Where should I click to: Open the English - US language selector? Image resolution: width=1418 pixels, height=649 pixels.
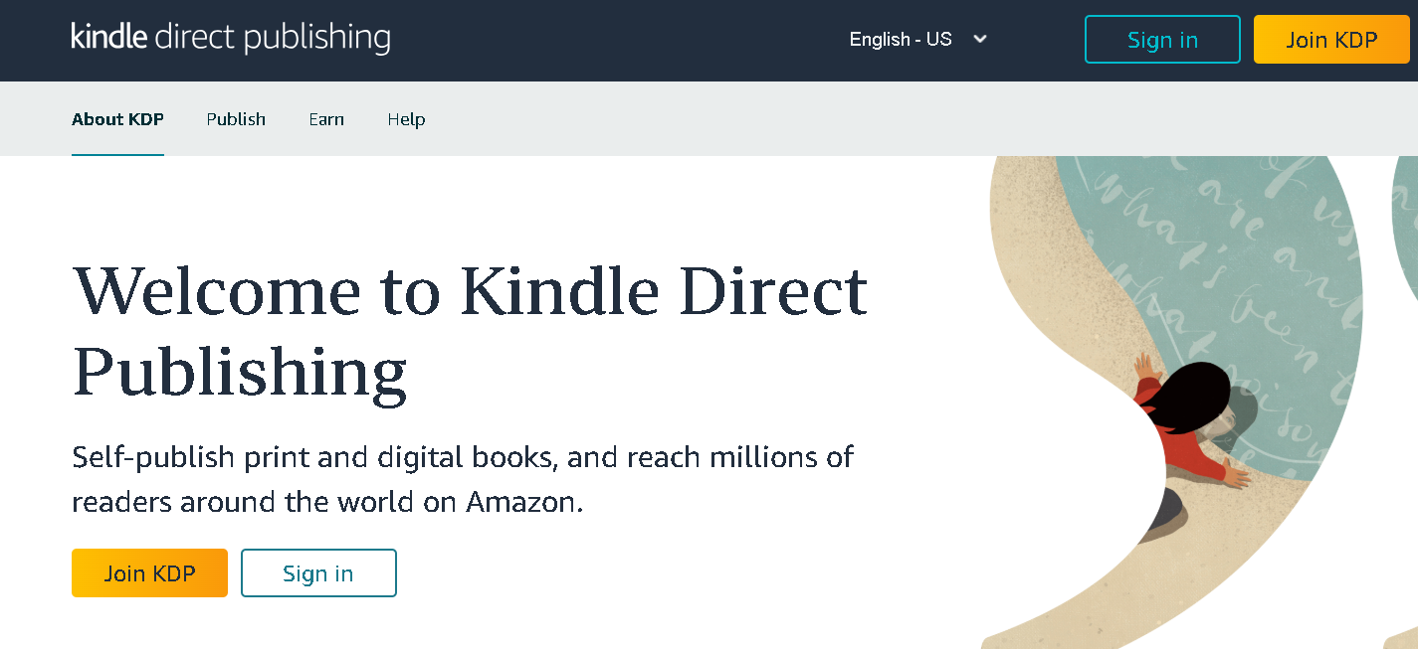[917, 40]
